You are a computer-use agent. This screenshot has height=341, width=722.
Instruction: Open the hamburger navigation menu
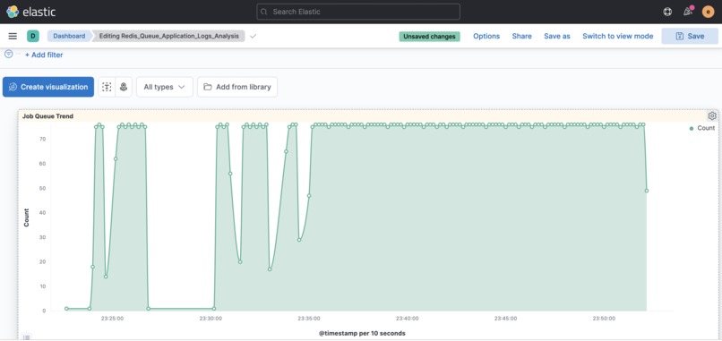[13, 36]
